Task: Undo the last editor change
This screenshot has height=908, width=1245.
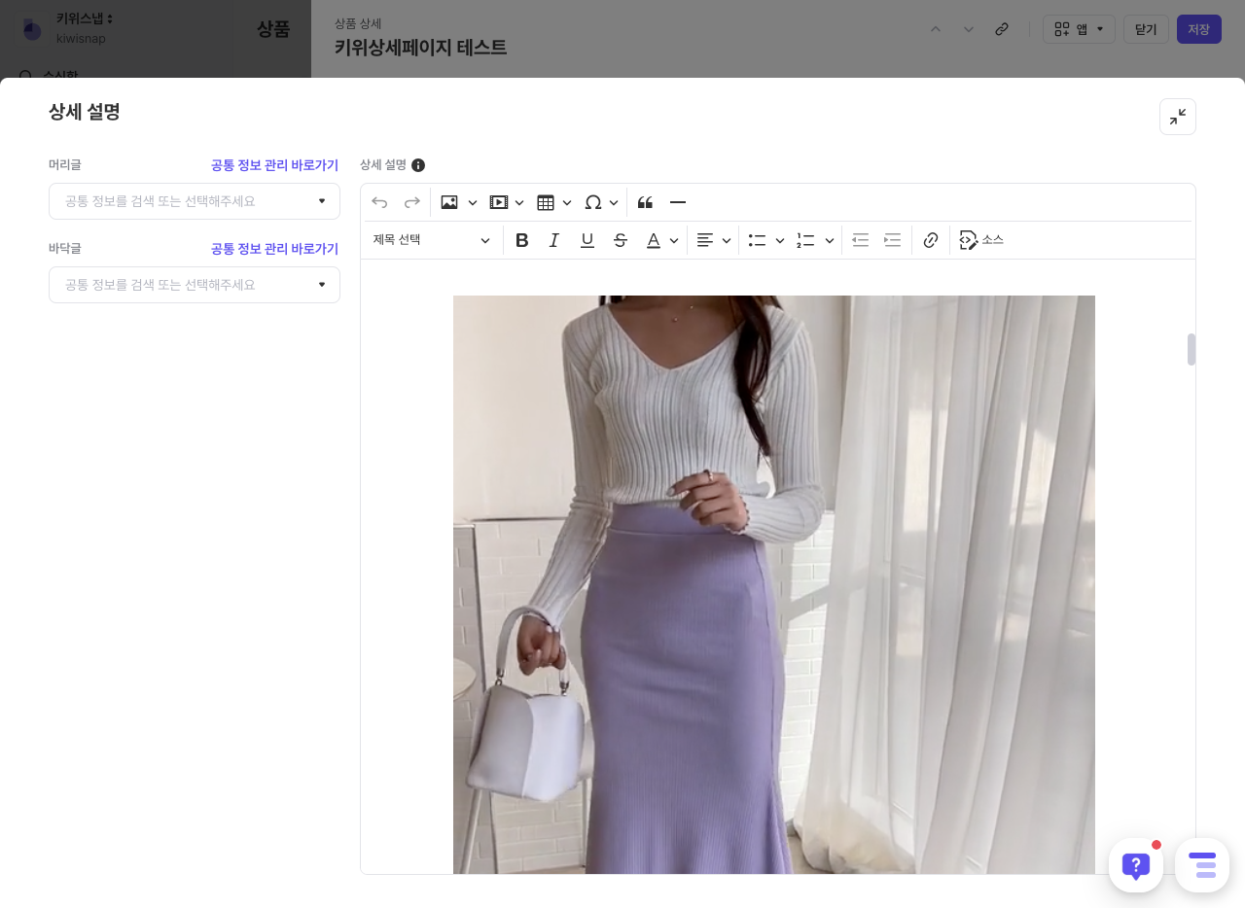Action: (x=379, y=202)
